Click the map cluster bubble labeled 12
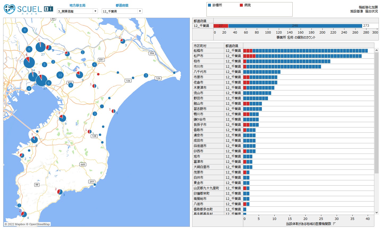Viewport: 381px width, 230px height. (60, 75)
